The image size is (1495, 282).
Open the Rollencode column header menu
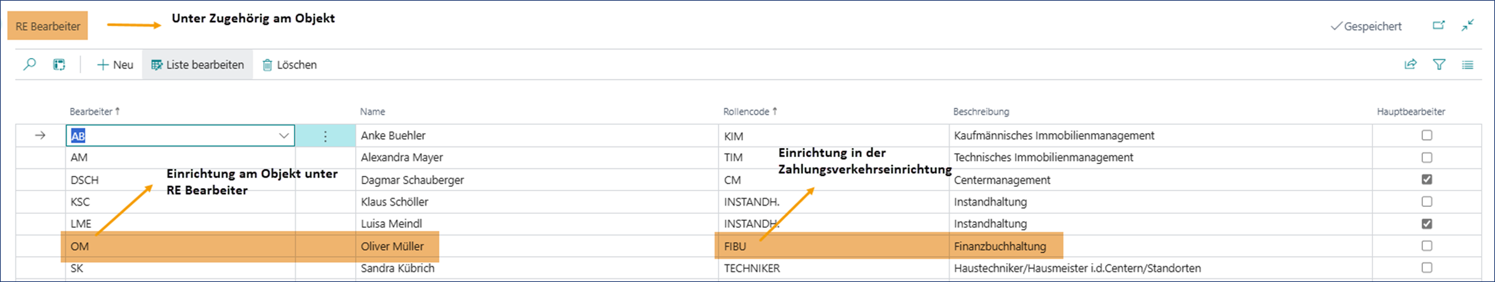tap(747, 112)
